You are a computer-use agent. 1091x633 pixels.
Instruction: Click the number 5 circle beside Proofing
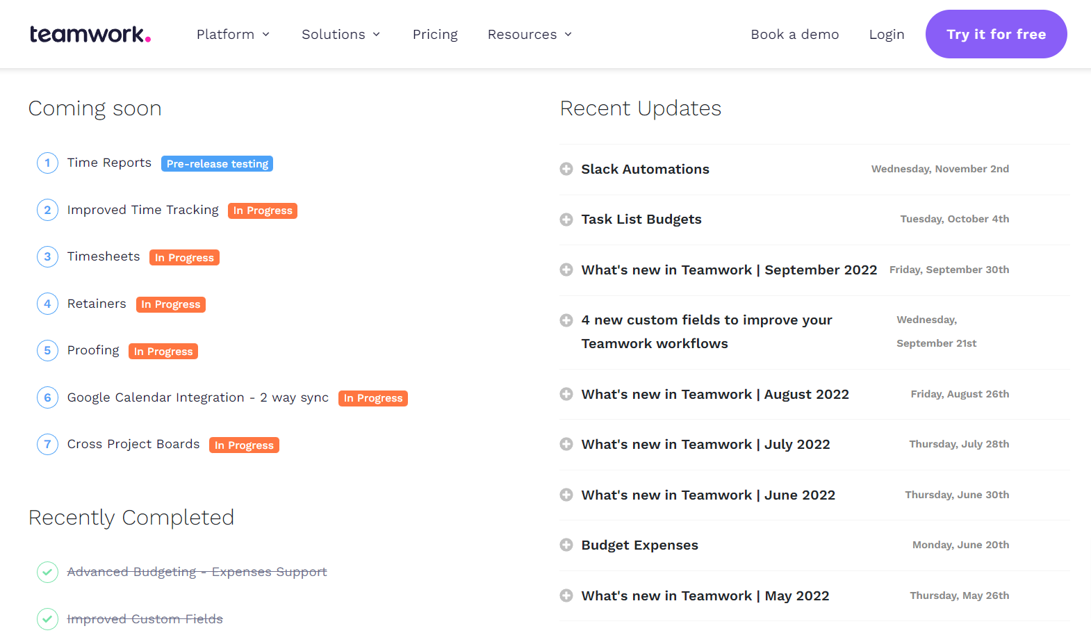tap(47, 351)
